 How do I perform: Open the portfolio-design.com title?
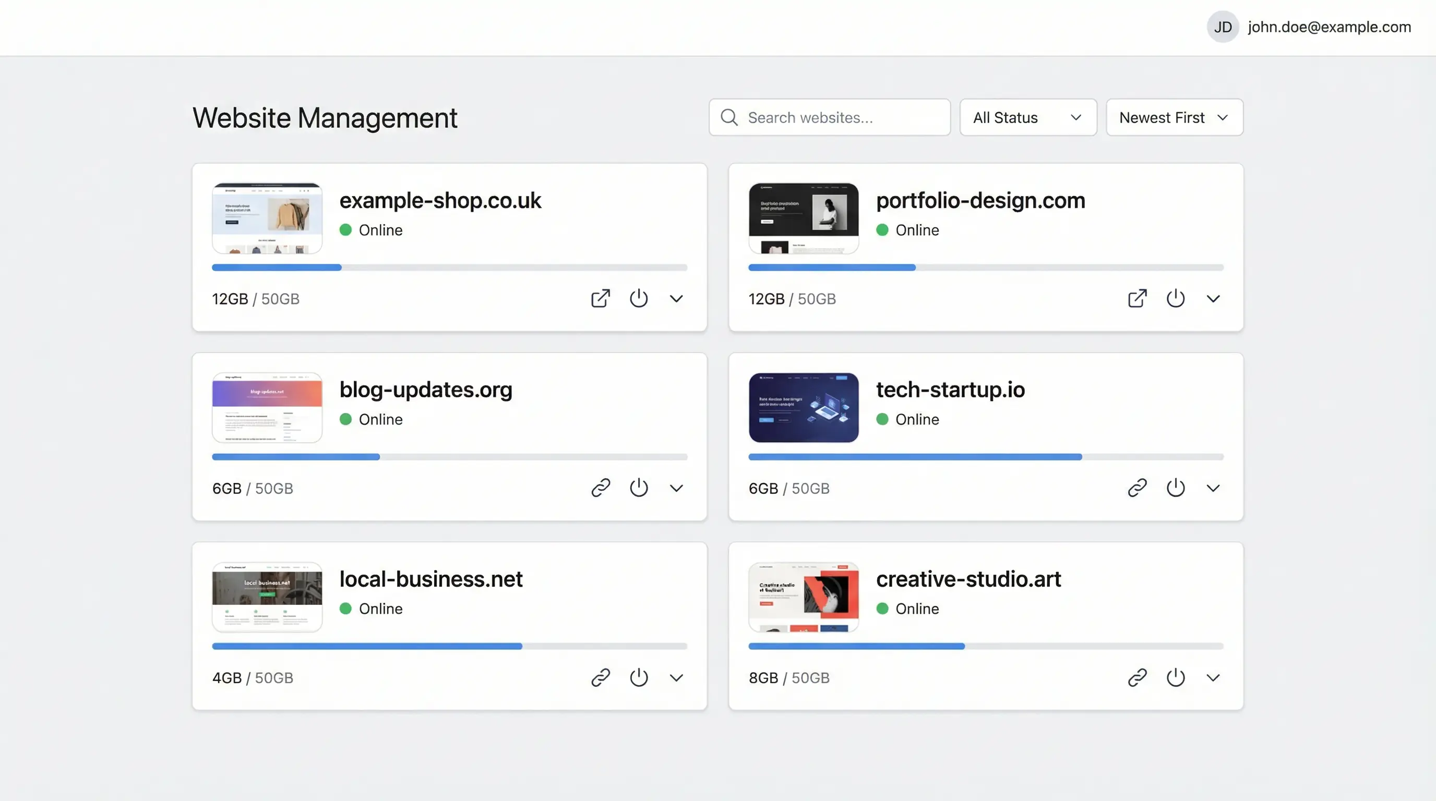click(980, 201)
